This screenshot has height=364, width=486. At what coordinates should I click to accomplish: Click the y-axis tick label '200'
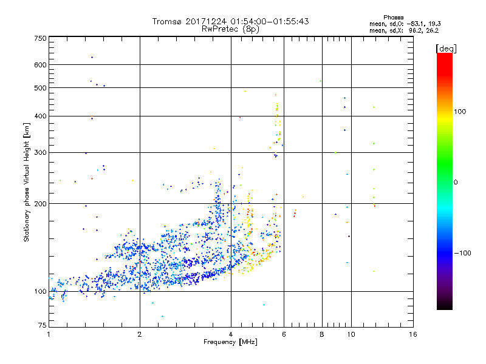coord(40,204)
